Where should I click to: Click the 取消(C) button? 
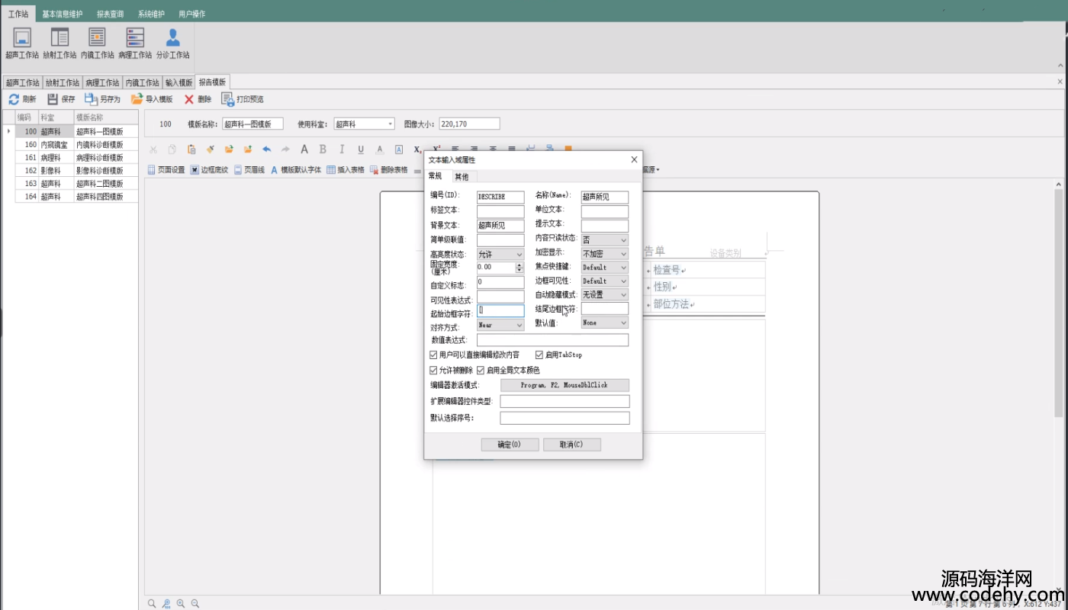click(x=572, y=445)
